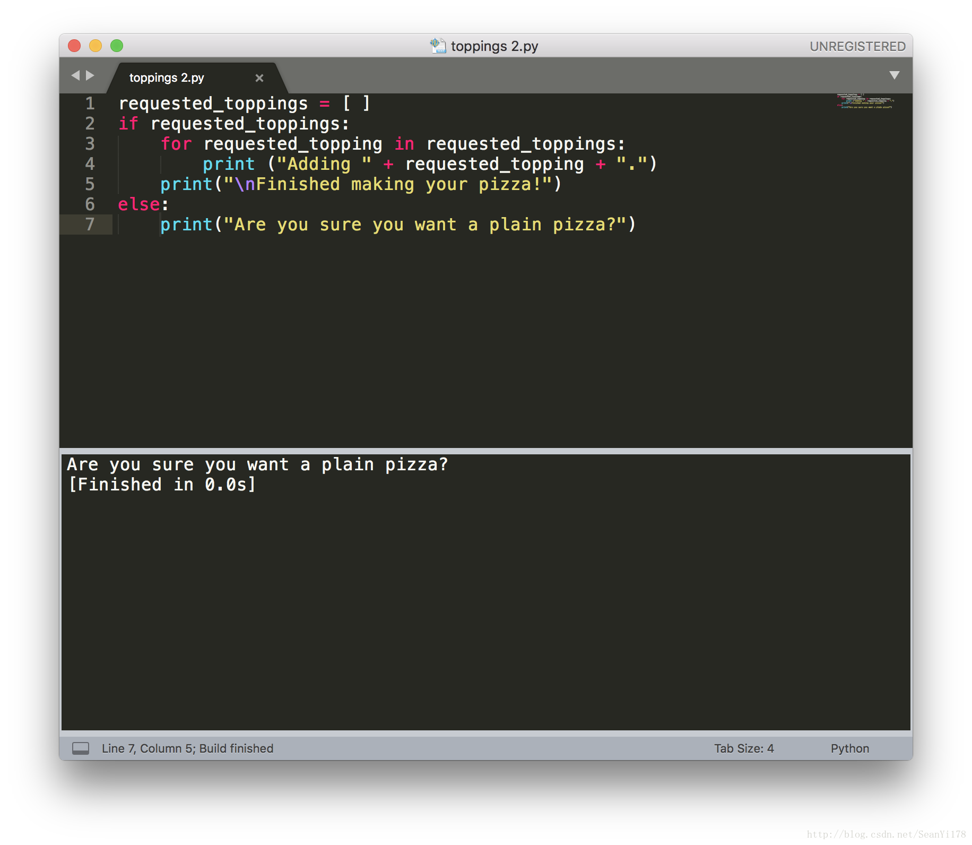The image size is (972, 845).
Task: Click line number 5 in gutter
Action: 90,184
